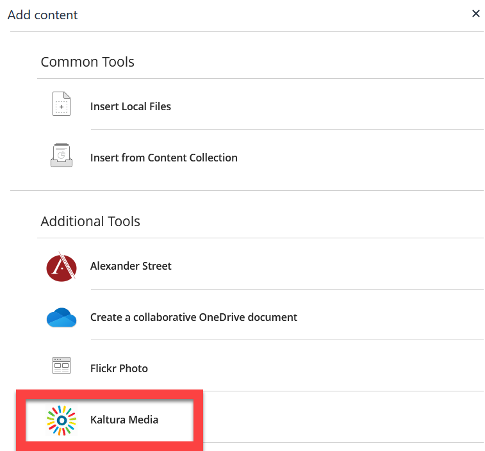Click the red Alexander Street logo icon

click(62, 266)
